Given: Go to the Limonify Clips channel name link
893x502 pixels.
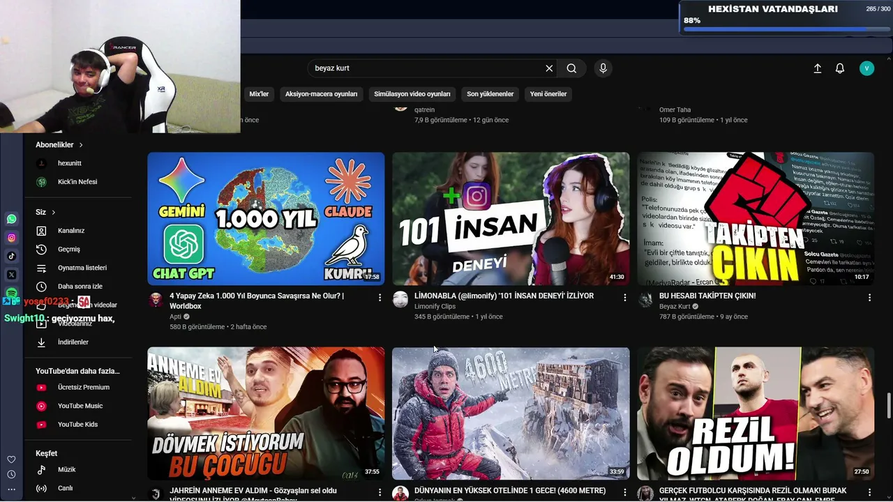Looking at the screenshot, I should 435,306.
